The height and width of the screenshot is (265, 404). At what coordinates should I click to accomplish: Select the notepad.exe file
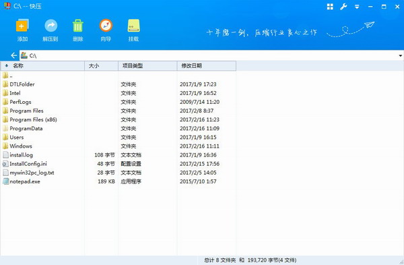25,181
